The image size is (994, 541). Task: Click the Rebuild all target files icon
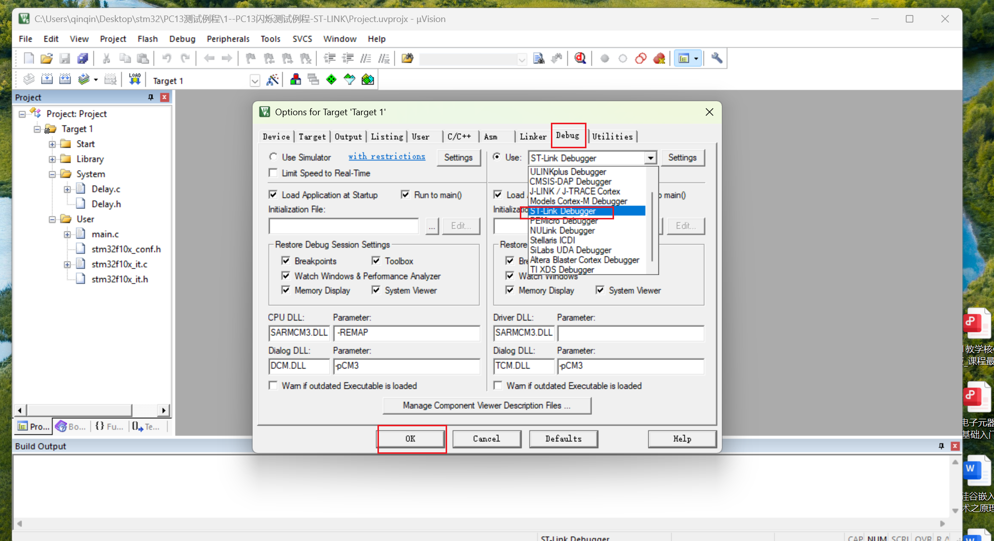pos(65,80)
